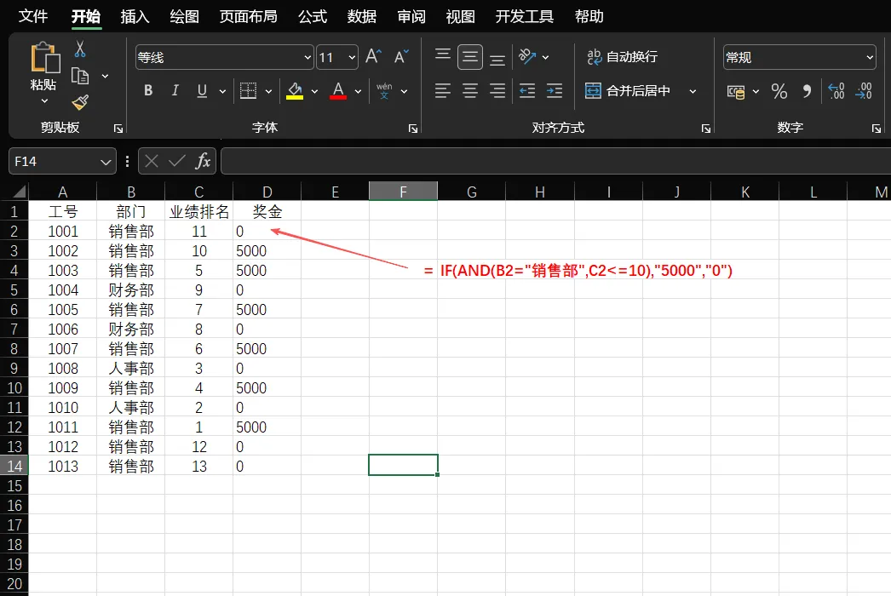
Task: Select cell B5 财务部
Action: 130,290
